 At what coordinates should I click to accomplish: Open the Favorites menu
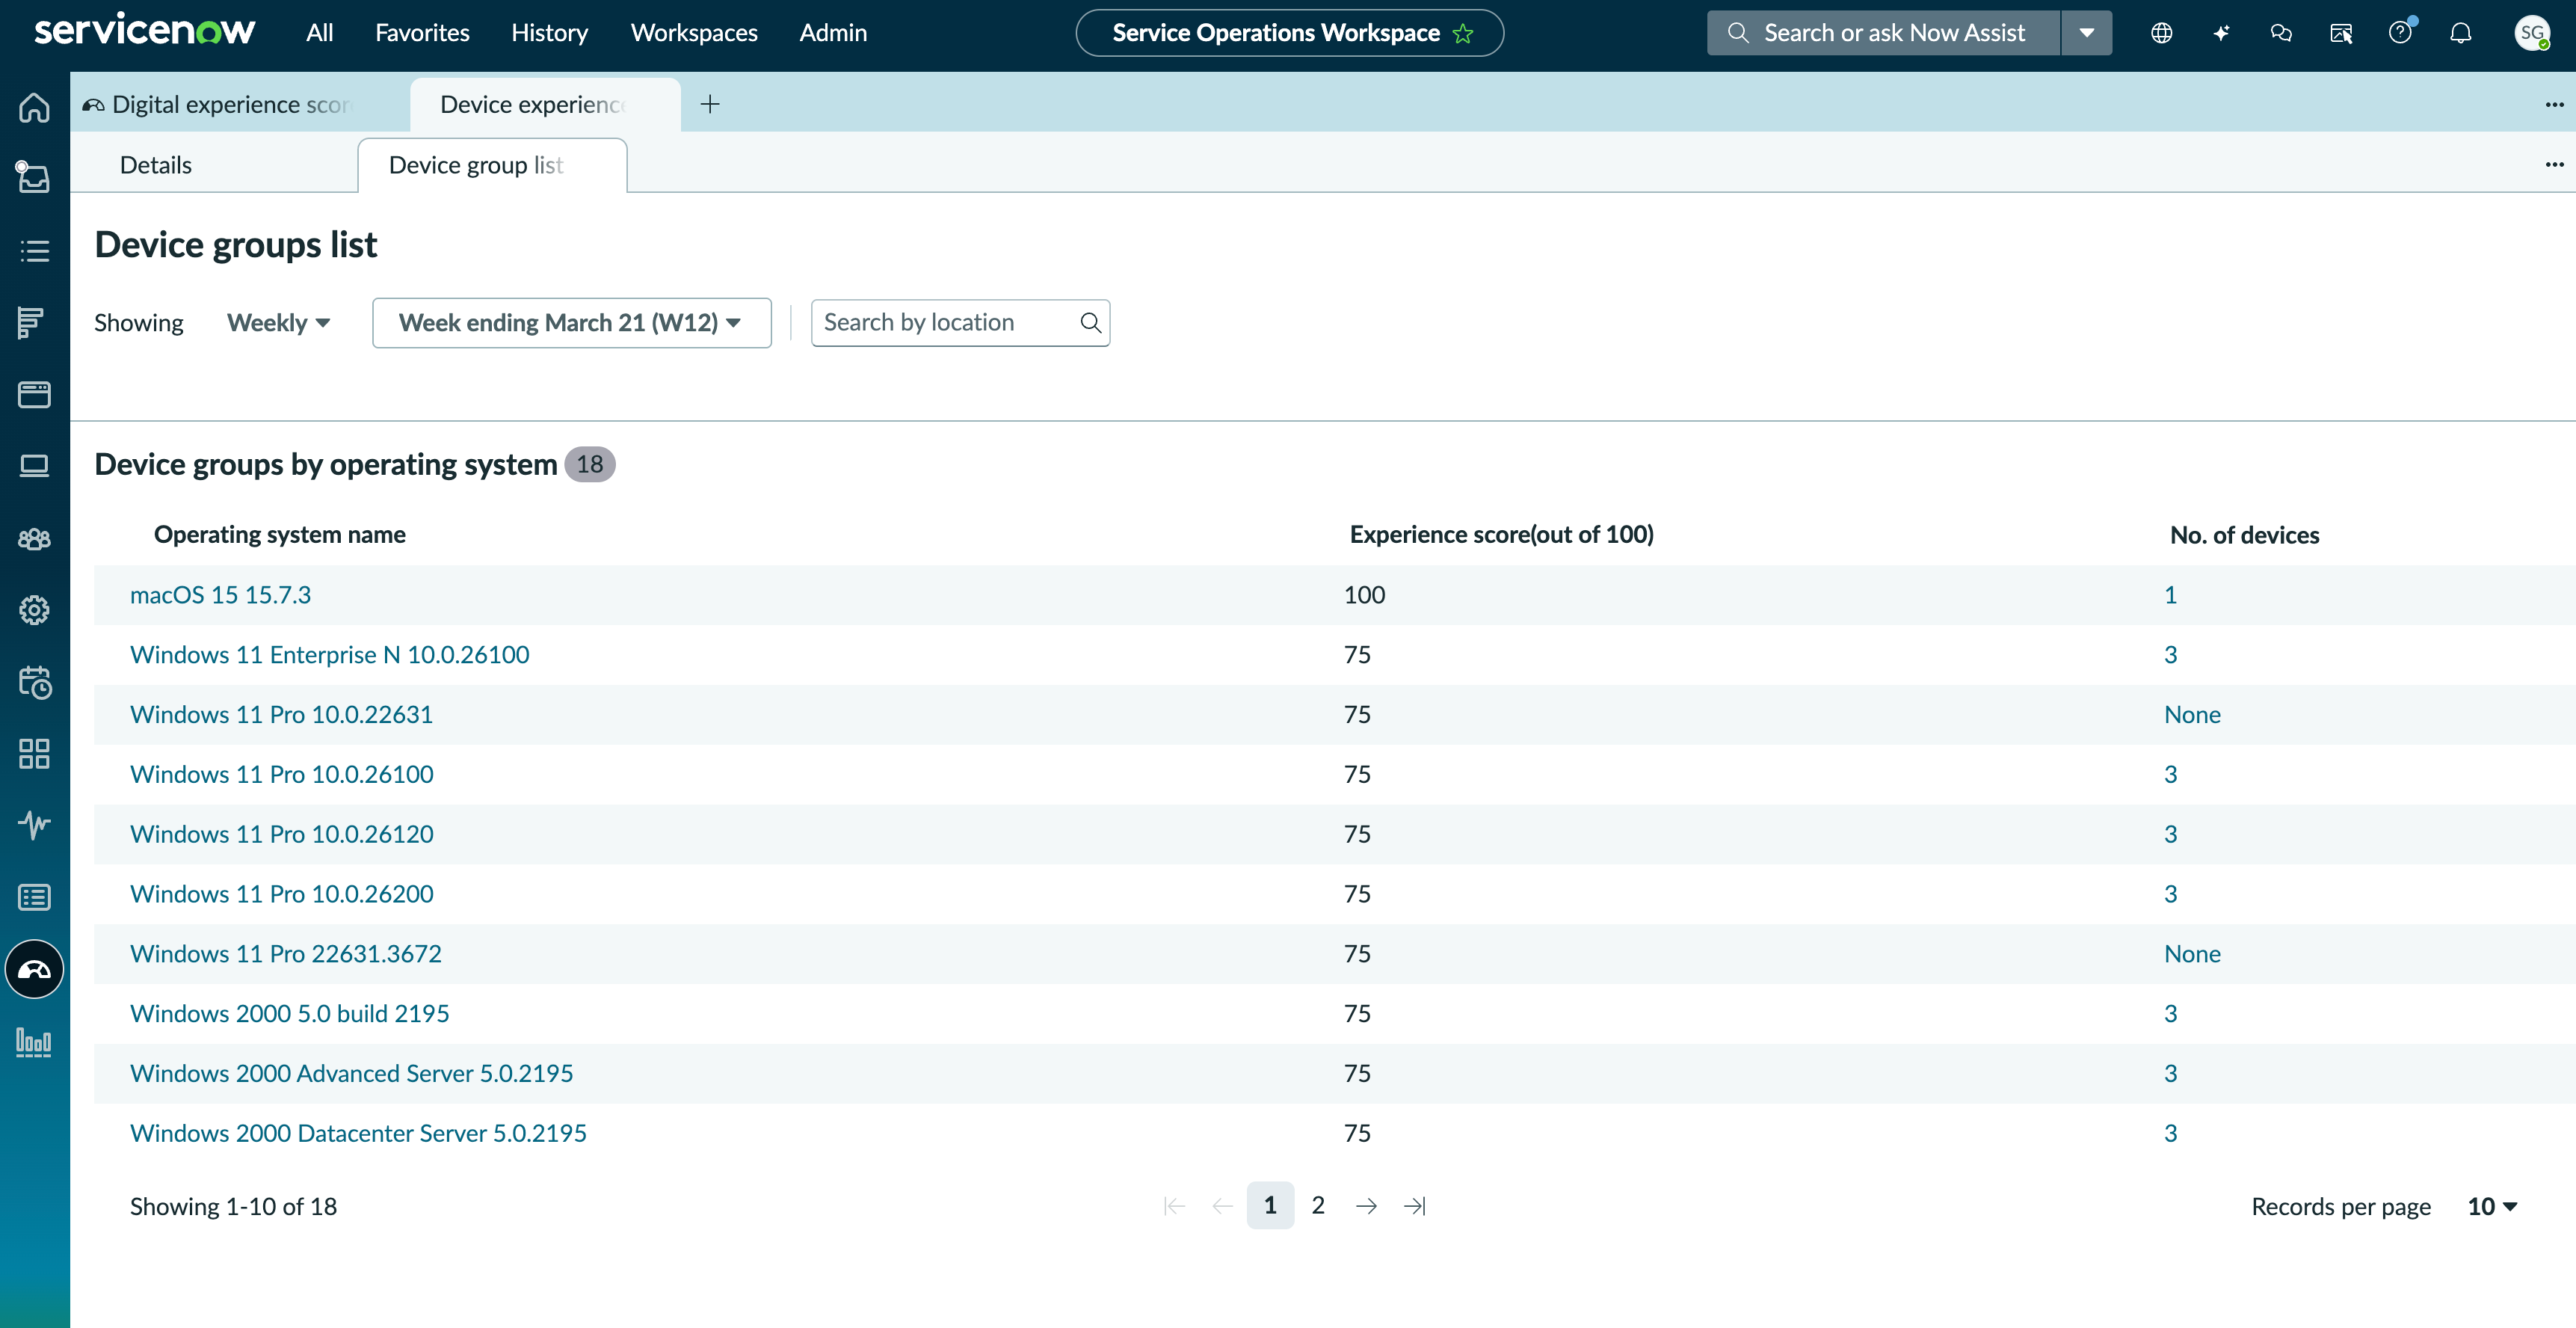(x=422, y=33)
